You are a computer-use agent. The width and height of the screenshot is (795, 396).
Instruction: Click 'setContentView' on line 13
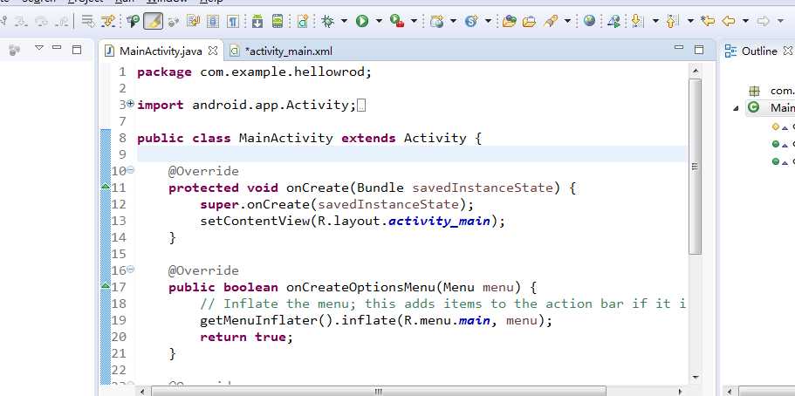click(x=255, y=221)
